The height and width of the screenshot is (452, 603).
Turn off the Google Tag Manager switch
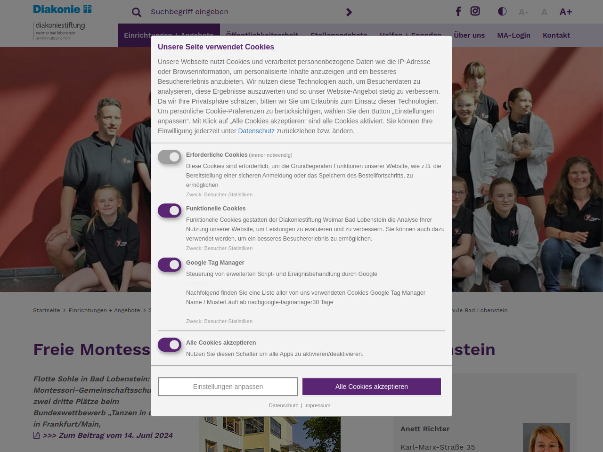point(170,265)
